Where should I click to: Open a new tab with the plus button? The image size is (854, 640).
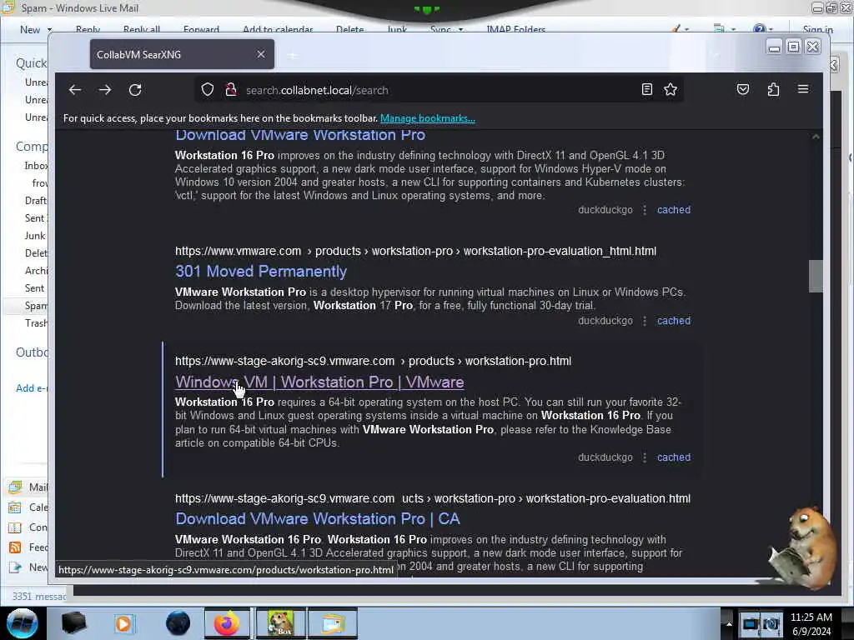[x=293, y=55]
